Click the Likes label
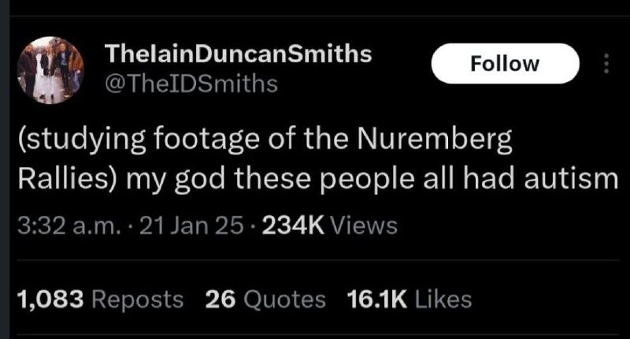Viewport: 630px width, 339px height. pyautogui.click(x=443, y=300)
